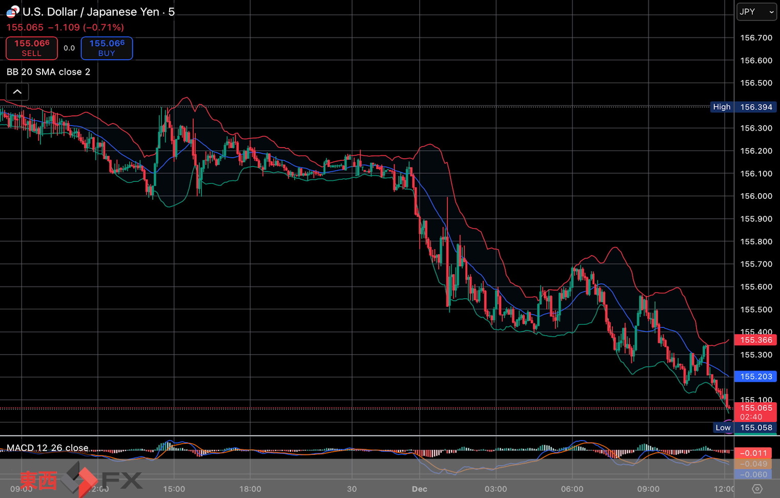
Task: Click the 156.000 level on price scale
Action: 756,196
